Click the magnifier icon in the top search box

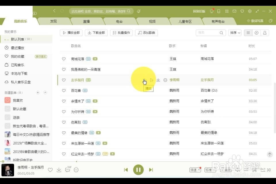(x=129, y=11)
